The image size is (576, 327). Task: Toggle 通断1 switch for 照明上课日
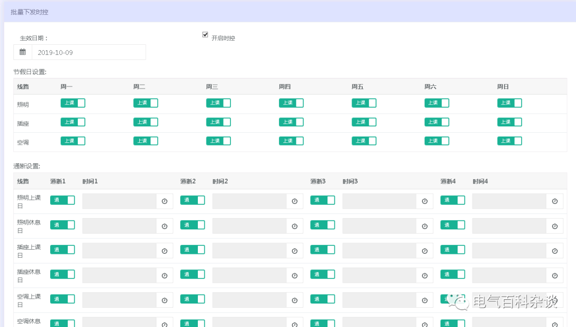[62, 200]
